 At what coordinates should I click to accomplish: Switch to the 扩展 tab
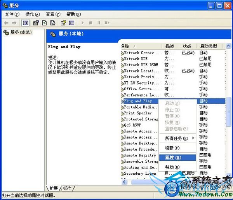click(54, 188)
